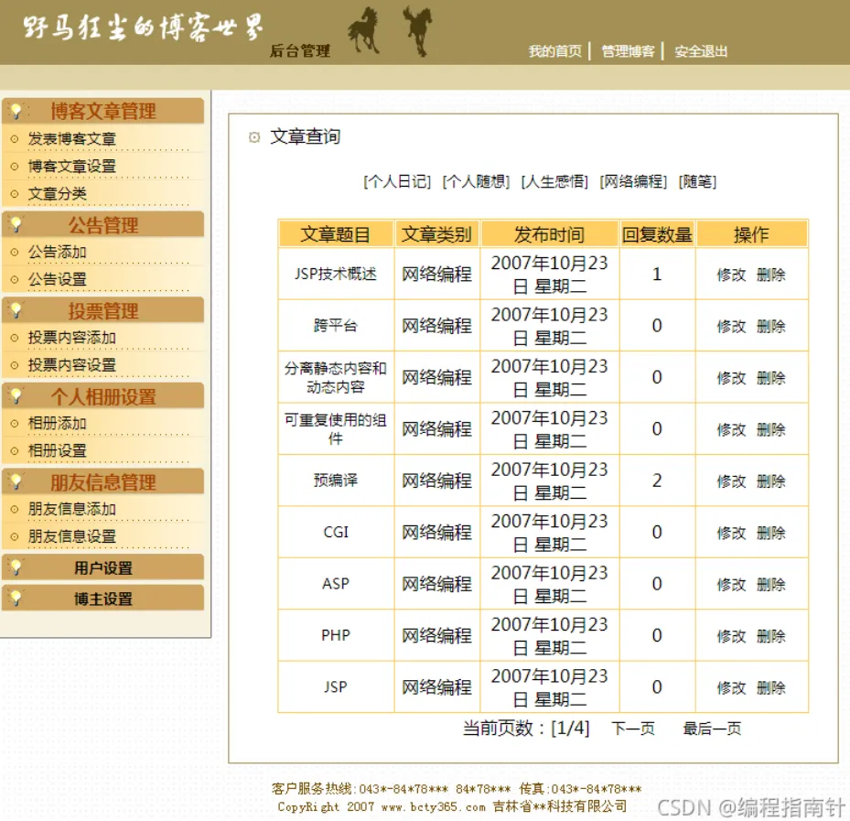Delete the ASP article row
The width and height of the screenshot is (850, 821).
point(770,585)
